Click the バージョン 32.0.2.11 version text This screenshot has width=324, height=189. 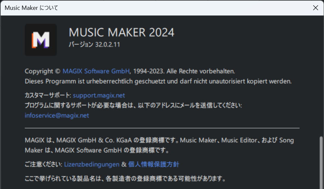[94, 44]
